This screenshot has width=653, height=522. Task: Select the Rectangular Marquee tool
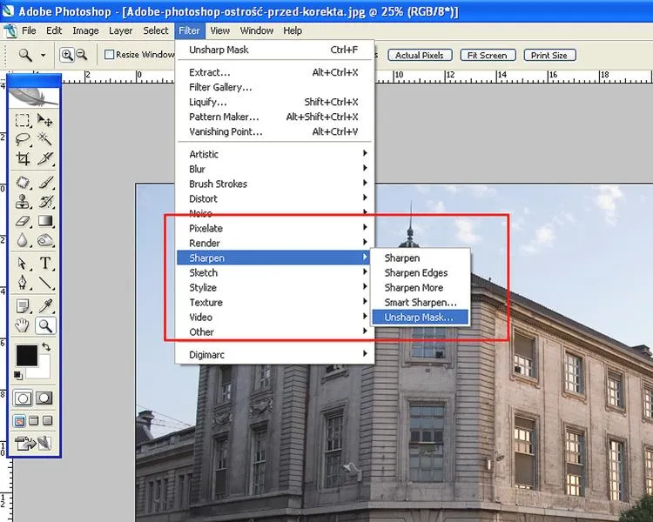pyautogui.click(x=23, y=120)
